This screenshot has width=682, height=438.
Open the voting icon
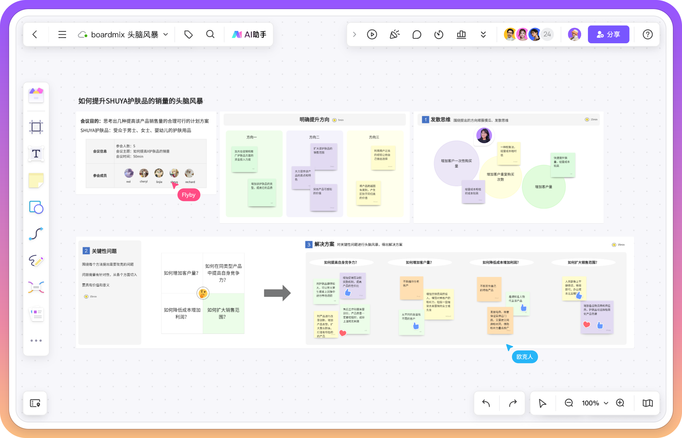[x=461, y=34]
